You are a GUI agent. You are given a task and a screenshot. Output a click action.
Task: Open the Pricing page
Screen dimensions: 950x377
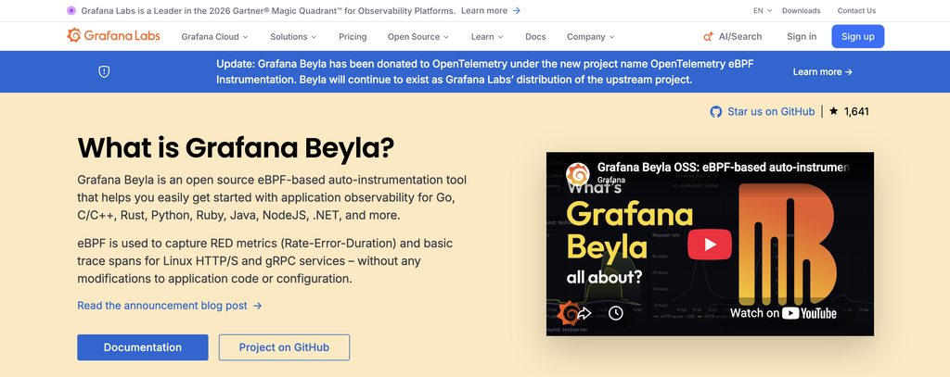[353, 36]
